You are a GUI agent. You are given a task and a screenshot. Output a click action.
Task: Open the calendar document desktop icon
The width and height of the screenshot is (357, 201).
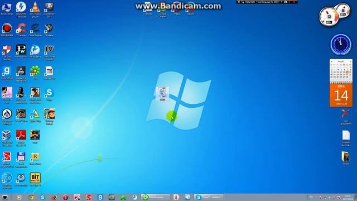(x=49, y=73)
